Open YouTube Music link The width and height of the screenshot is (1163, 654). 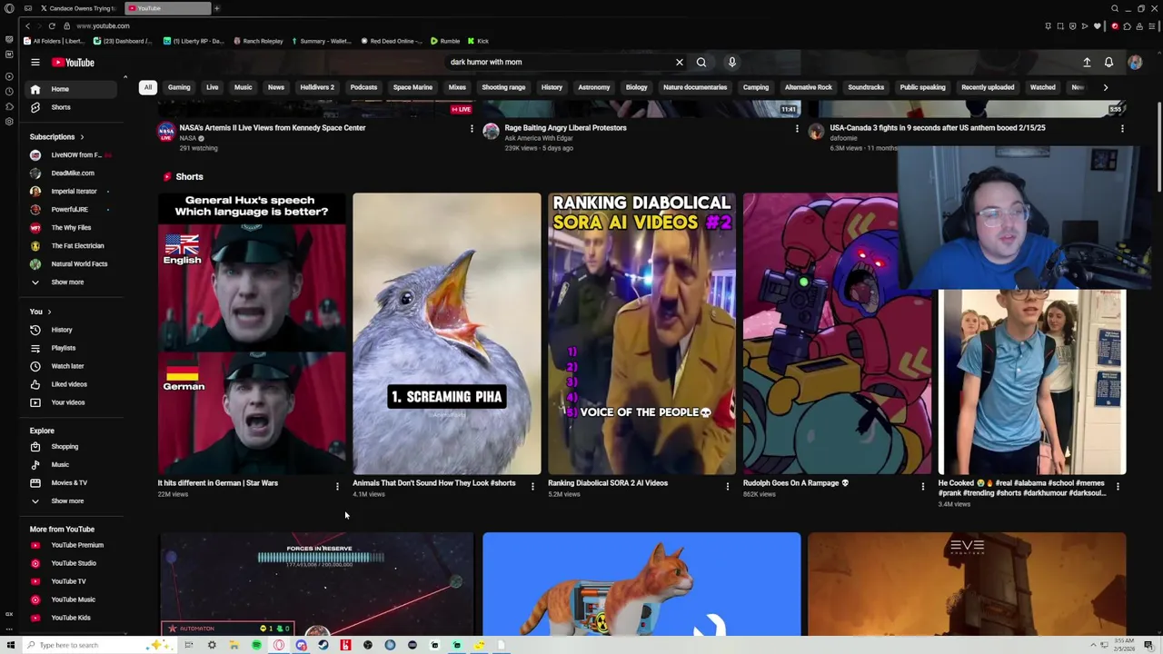pyautogui.click(x=71, y=599)
